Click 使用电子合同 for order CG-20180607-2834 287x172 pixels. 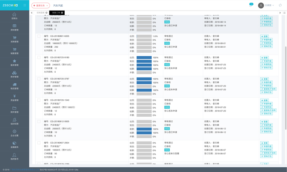click(x=268, y=153)
